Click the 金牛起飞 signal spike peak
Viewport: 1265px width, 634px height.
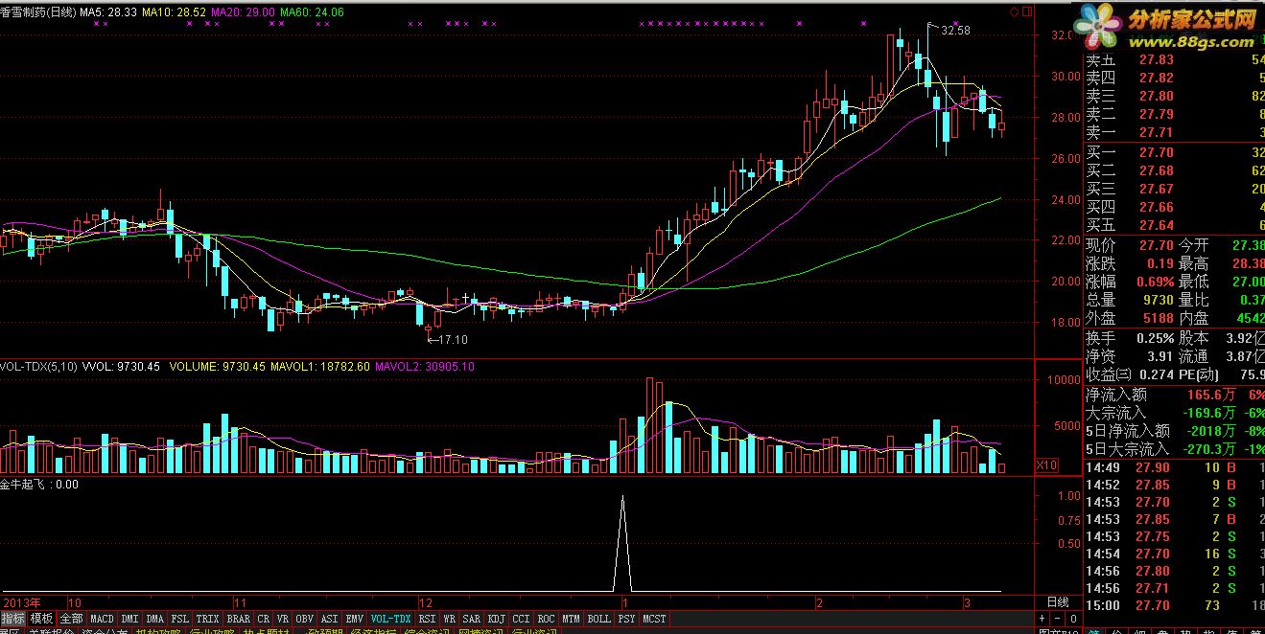pyautogui.click(x=623, y=497)
